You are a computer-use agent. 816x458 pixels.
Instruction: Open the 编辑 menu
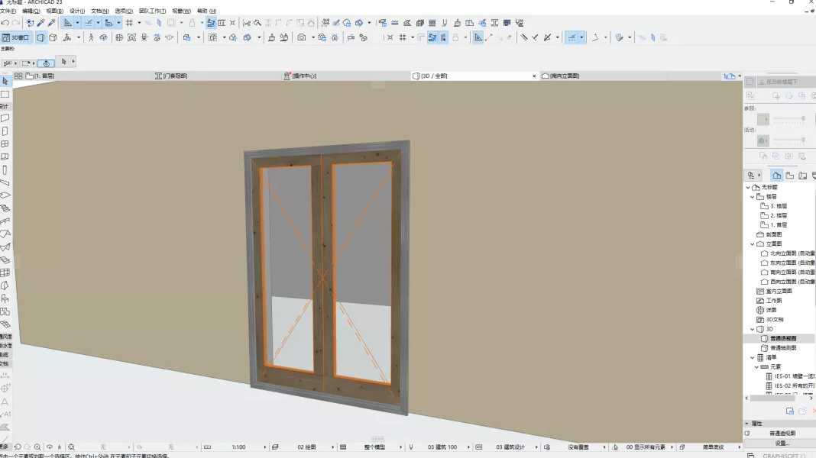click(x=31, y=11)
